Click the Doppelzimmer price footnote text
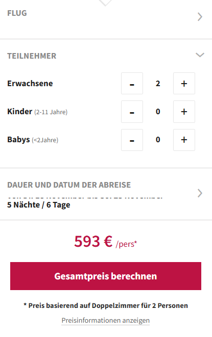 point(106,305)
